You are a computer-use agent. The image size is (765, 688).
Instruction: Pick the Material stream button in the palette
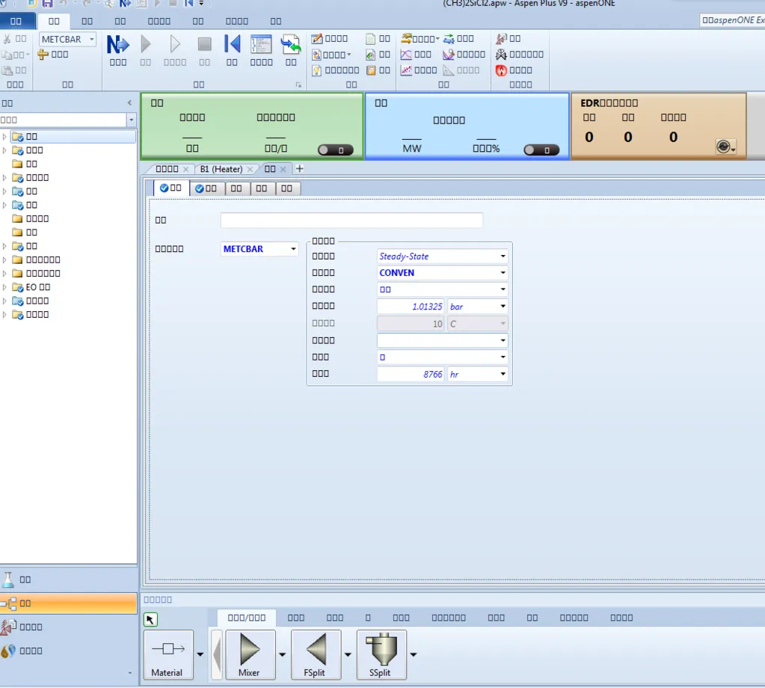168,654
